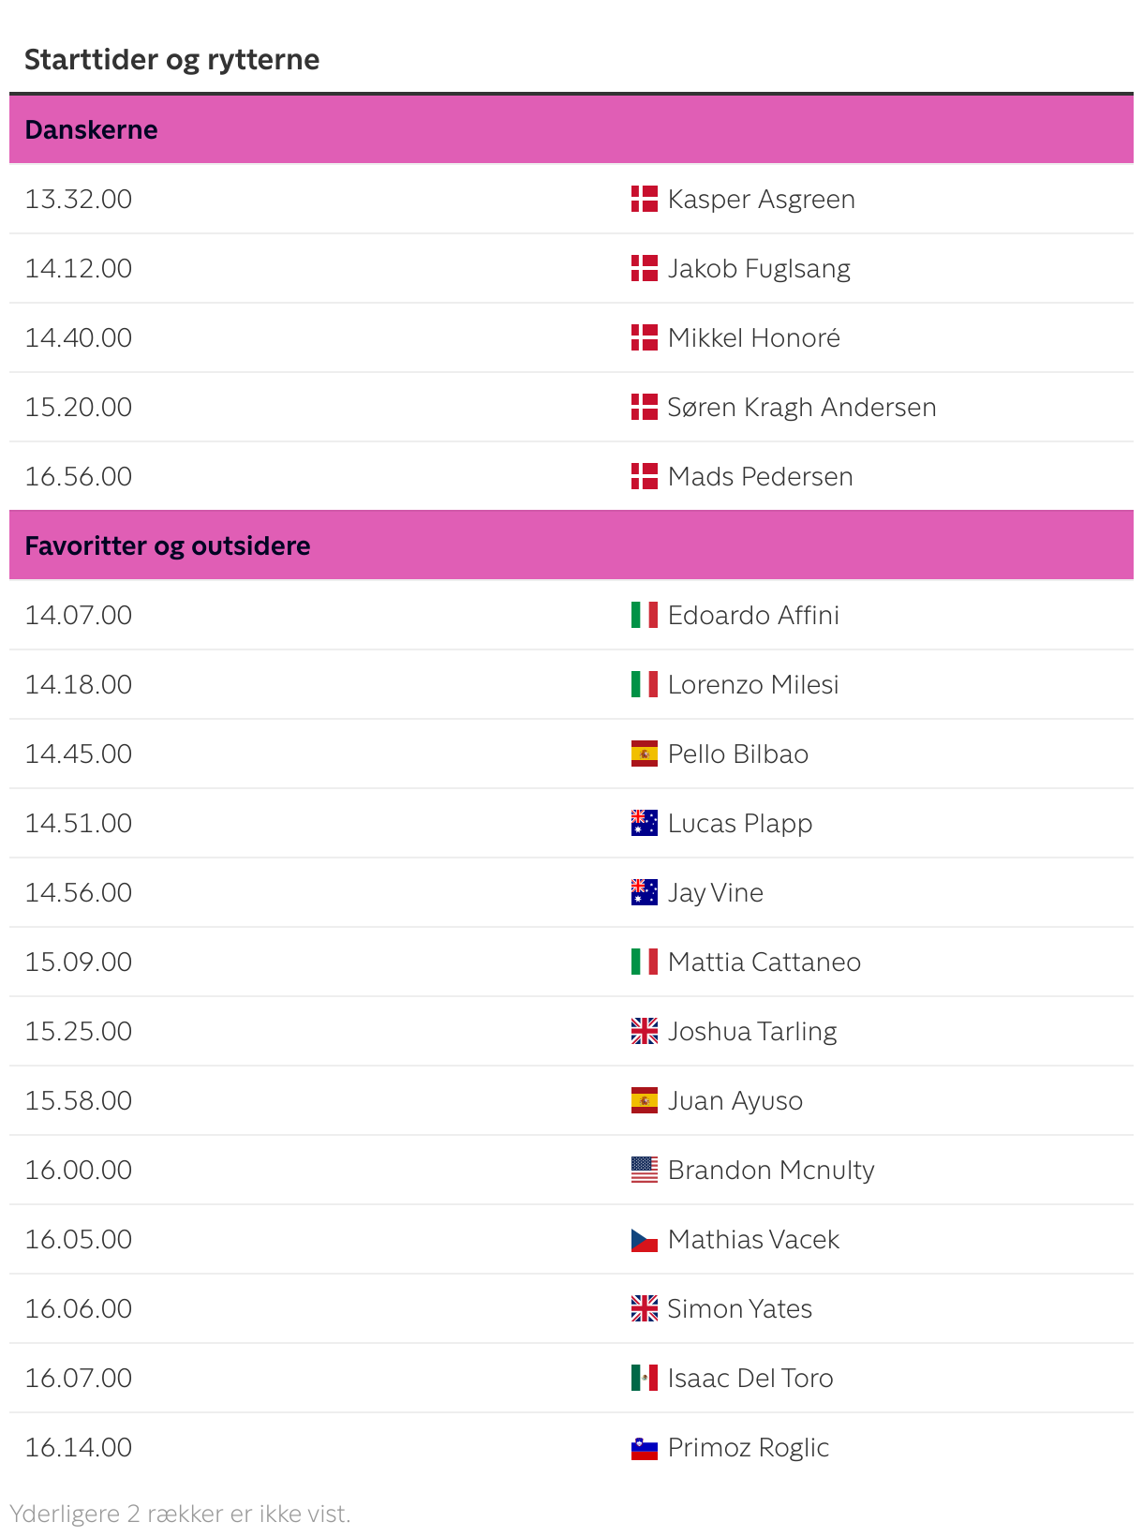The width and height of the screenshot is (1143, 1537).
Task: Click the Simon Yates rider name
Action: pyautogui.click(x=739, y=1308)
